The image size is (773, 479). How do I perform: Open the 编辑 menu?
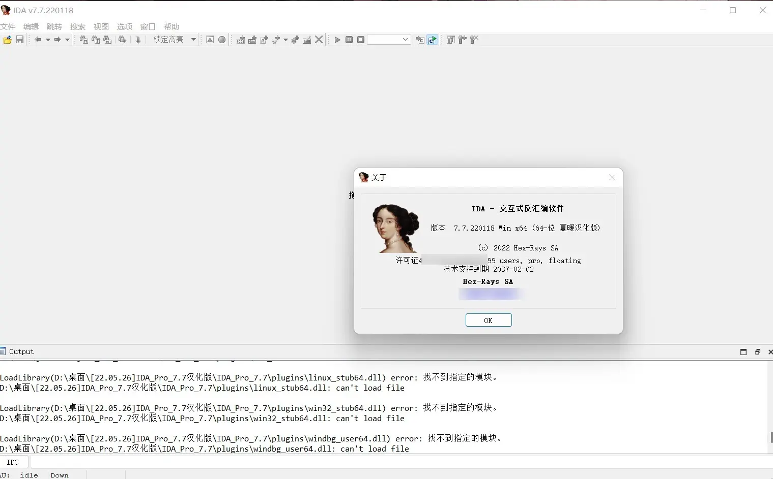point(31,26)
